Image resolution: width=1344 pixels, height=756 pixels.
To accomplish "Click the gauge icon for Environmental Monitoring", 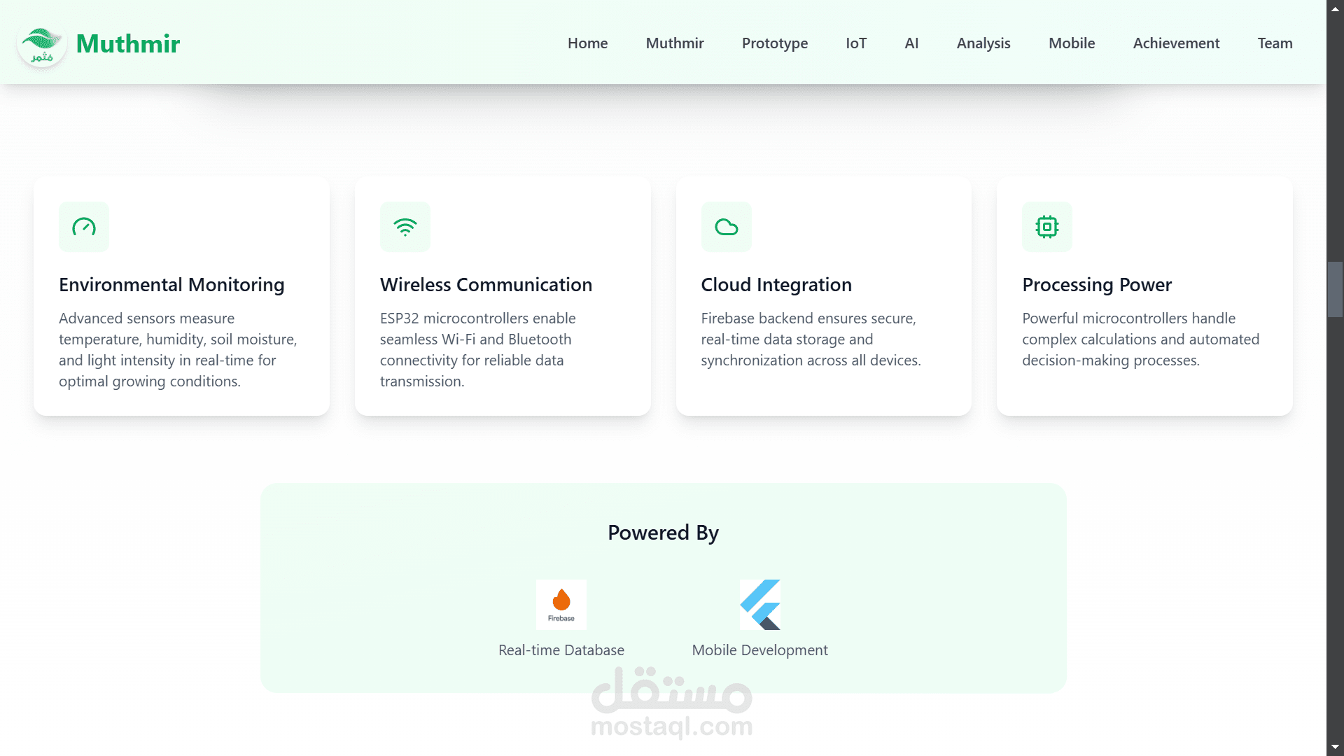I will [x=84, y=227].
